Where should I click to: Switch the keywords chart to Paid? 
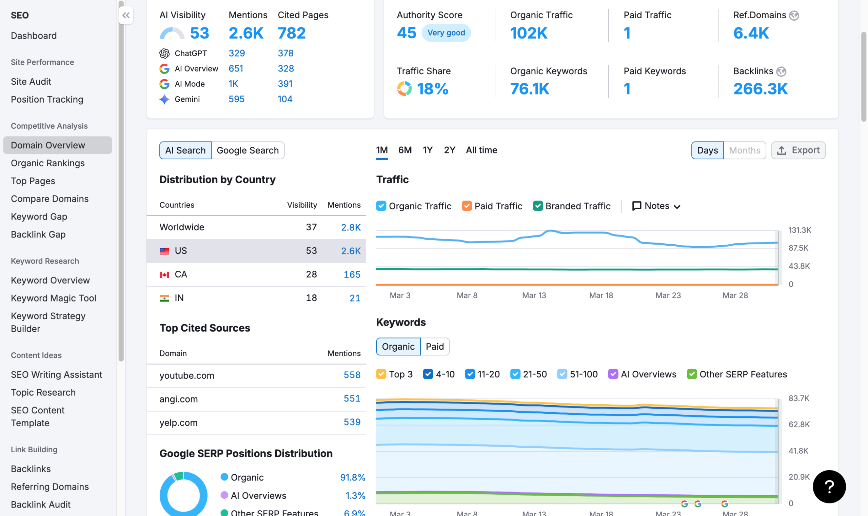[x=435, y=346]
